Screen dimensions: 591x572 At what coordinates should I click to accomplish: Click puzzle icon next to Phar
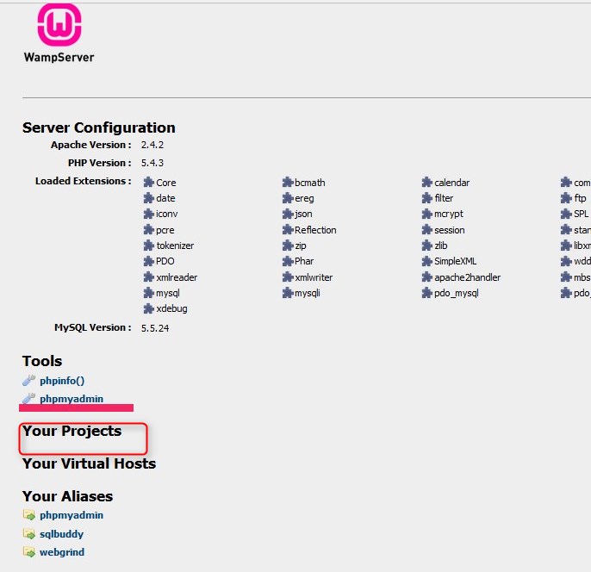click(288, 261)
